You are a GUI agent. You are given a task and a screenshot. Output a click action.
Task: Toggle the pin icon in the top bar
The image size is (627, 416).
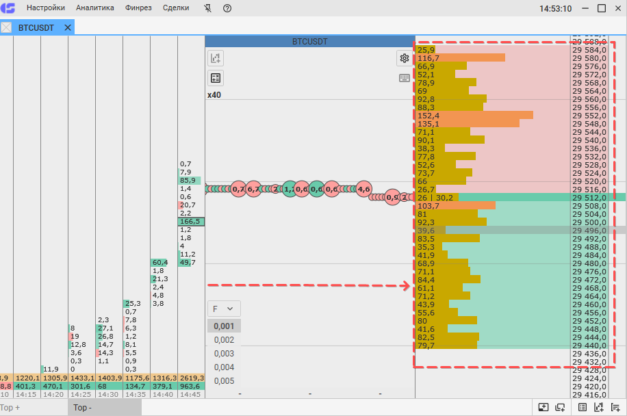(x=208, y=8)
